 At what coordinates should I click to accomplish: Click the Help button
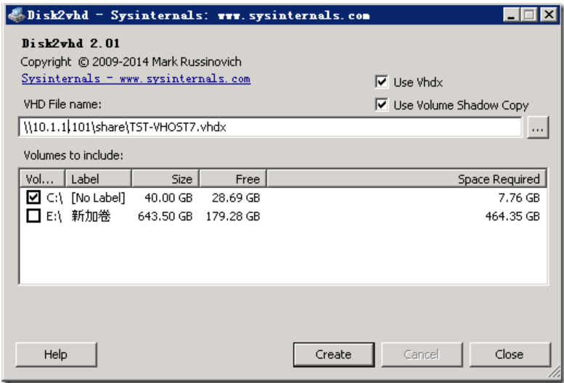56,354
